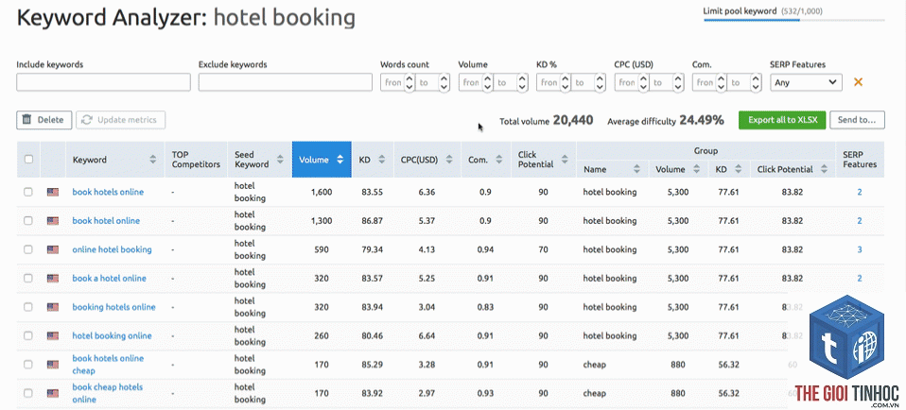Click US flag for hotel booking online
This screenshot has height=410, width=906.
click(53, 335)
